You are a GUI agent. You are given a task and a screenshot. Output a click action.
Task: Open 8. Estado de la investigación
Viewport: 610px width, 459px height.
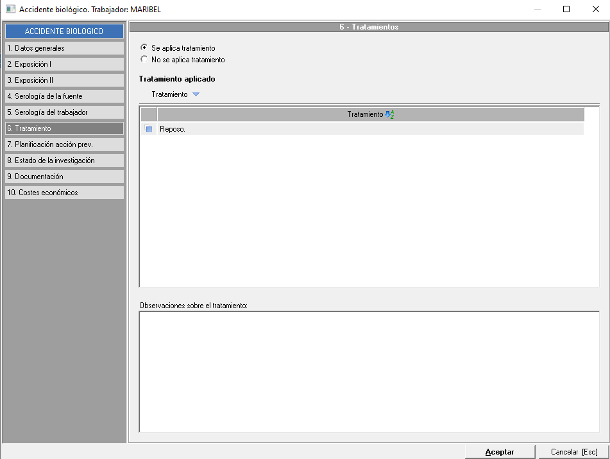click(64, 160)
